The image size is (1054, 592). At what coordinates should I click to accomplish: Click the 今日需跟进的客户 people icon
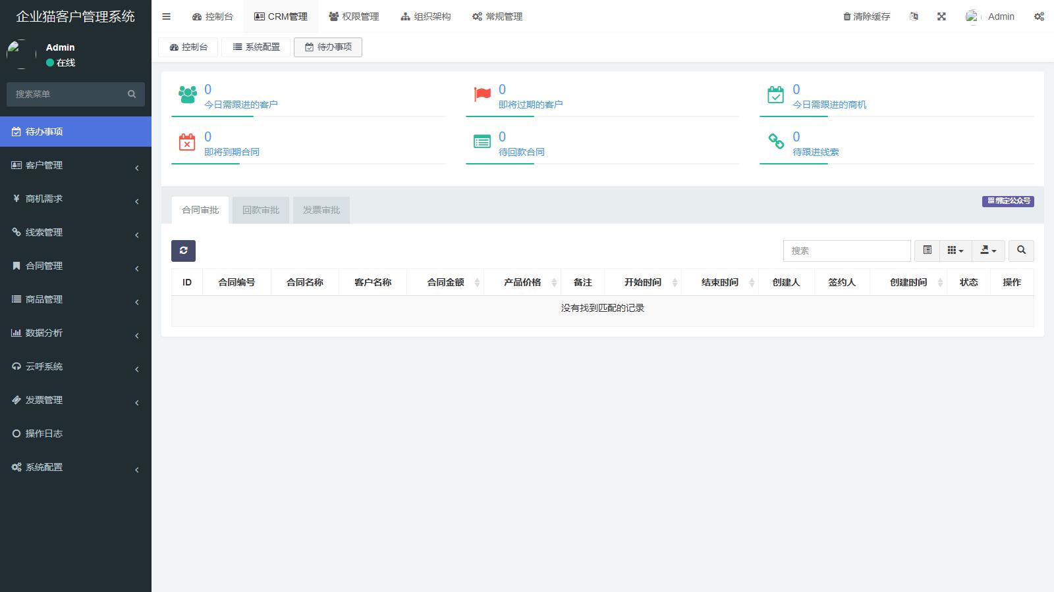tap(188, 95)
